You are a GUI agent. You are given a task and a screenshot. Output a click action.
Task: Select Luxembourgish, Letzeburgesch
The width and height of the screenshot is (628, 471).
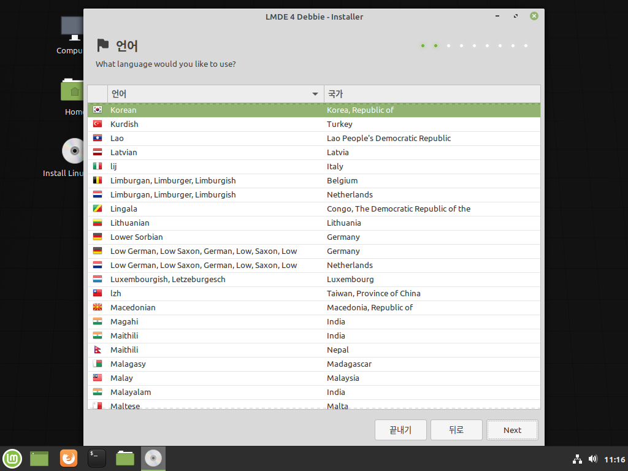[x=314, y=279]
